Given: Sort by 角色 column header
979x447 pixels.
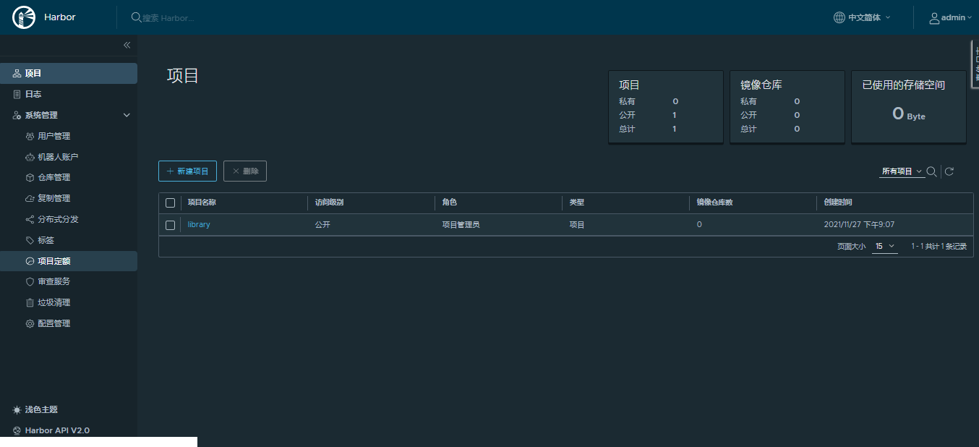Looking at the screenshot, I should (x=450, y=203).
